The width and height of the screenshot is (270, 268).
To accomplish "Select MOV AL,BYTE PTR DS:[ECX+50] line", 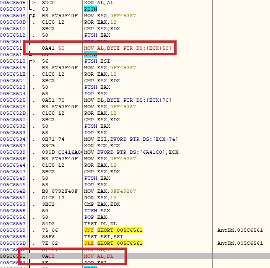I will (x=128, y=48).
